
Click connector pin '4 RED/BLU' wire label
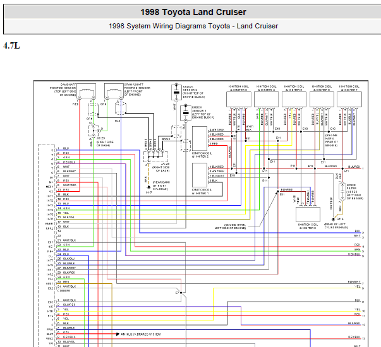(x=66, y=162)
